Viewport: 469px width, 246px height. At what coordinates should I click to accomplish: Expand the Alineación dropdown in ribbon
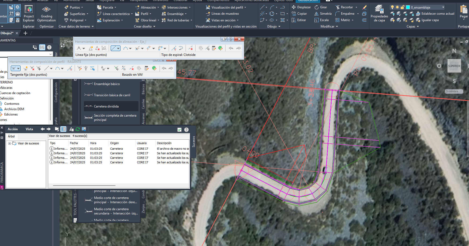pos(158,7)
